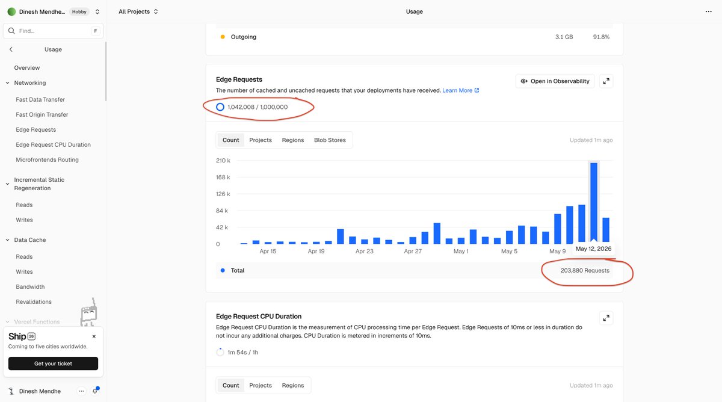Open the Learn More link
The height and width of the screenshot is (402, 722).
click(x=461, y=90)
